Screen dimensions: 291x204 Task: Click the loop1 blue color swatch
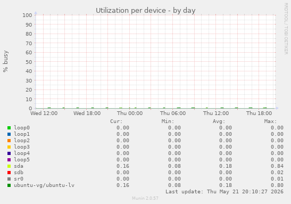(x=9, y=134)
